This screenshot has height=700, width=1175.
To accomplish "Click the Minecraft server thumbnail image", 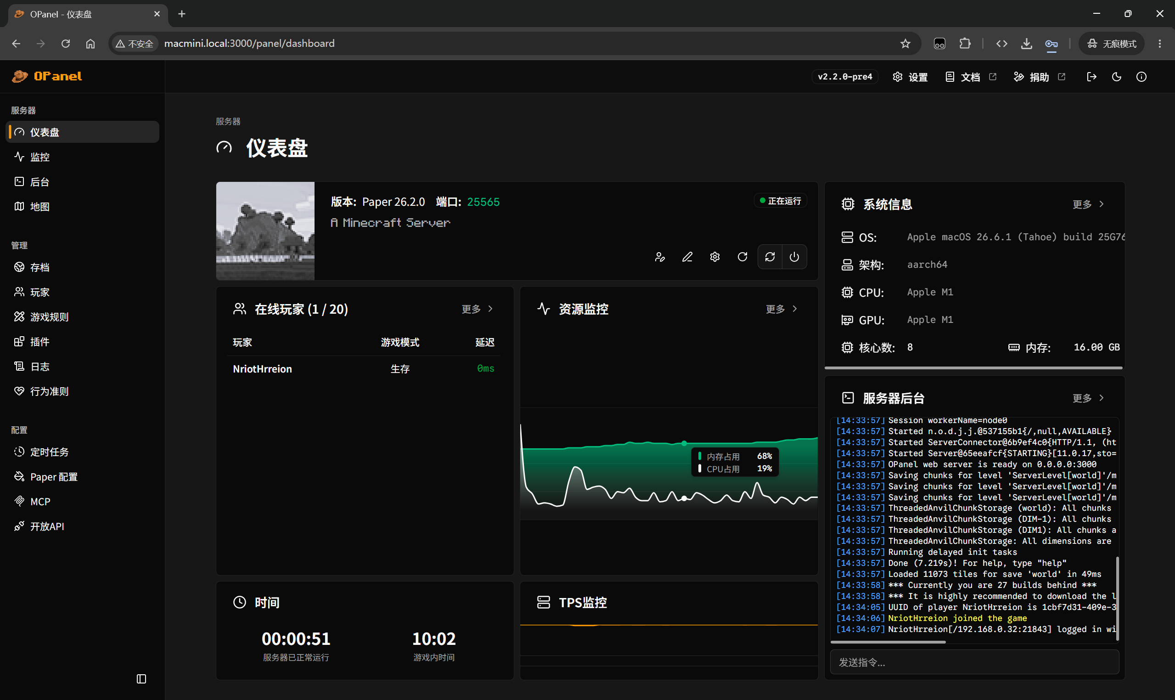I will pyautogui.click(x=265, y=231).
